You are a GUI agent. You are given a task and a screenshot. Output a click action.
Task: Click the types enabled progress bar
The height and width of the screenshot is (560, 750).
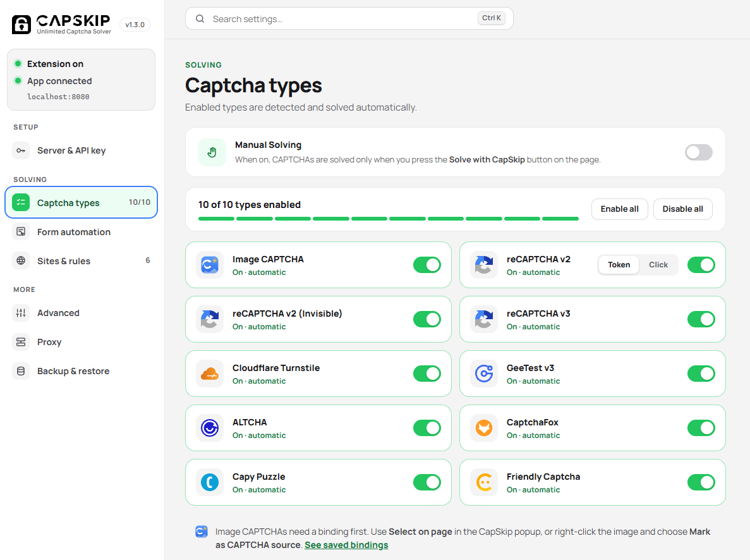coord(389,219)
